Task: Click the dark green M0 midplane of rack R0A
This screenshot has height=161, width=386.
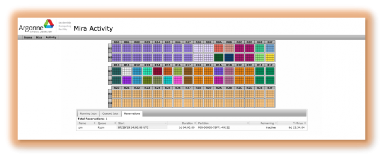Action: point(219,57)
